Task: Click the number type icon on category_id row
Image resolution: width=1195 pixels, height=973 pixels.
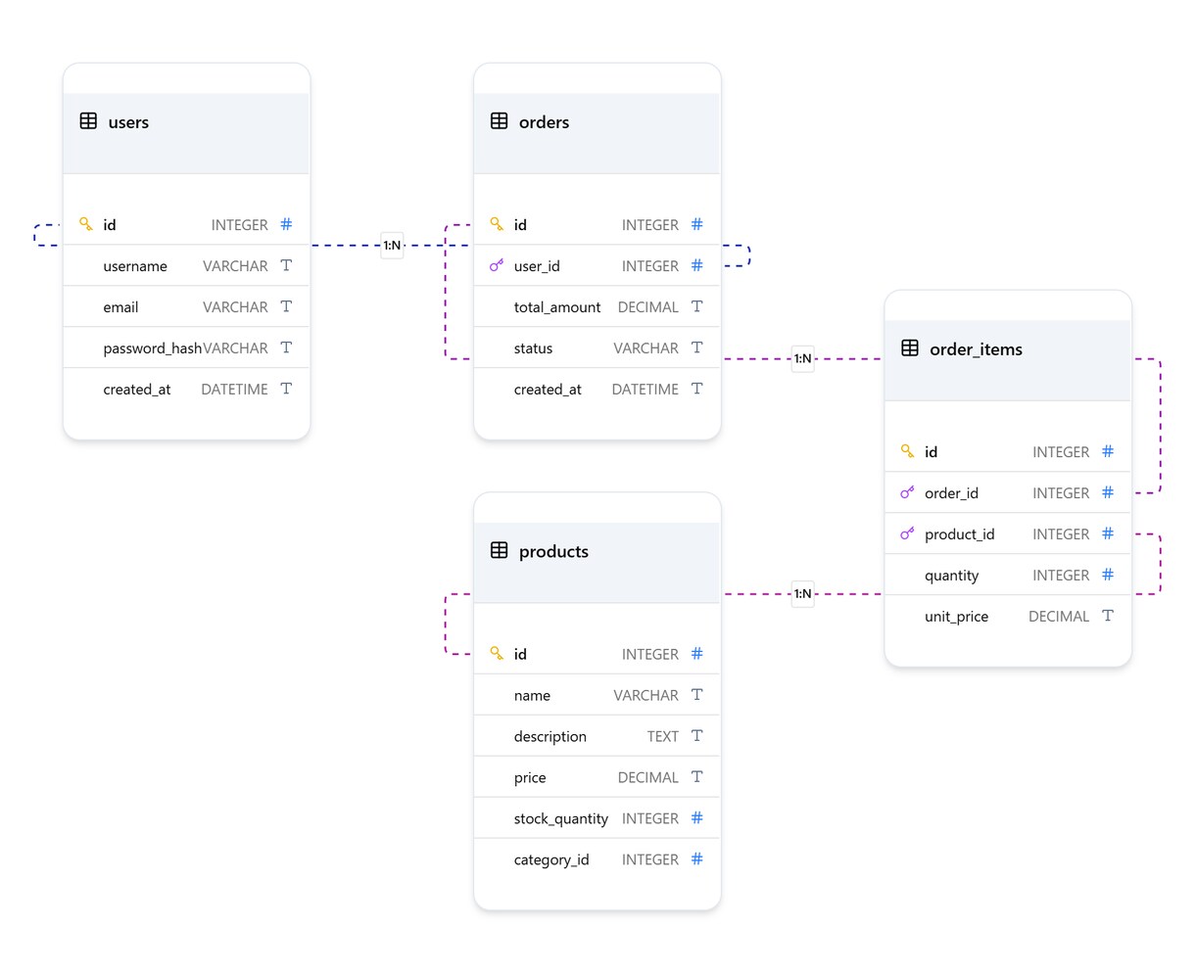Action: coord(696,858)
